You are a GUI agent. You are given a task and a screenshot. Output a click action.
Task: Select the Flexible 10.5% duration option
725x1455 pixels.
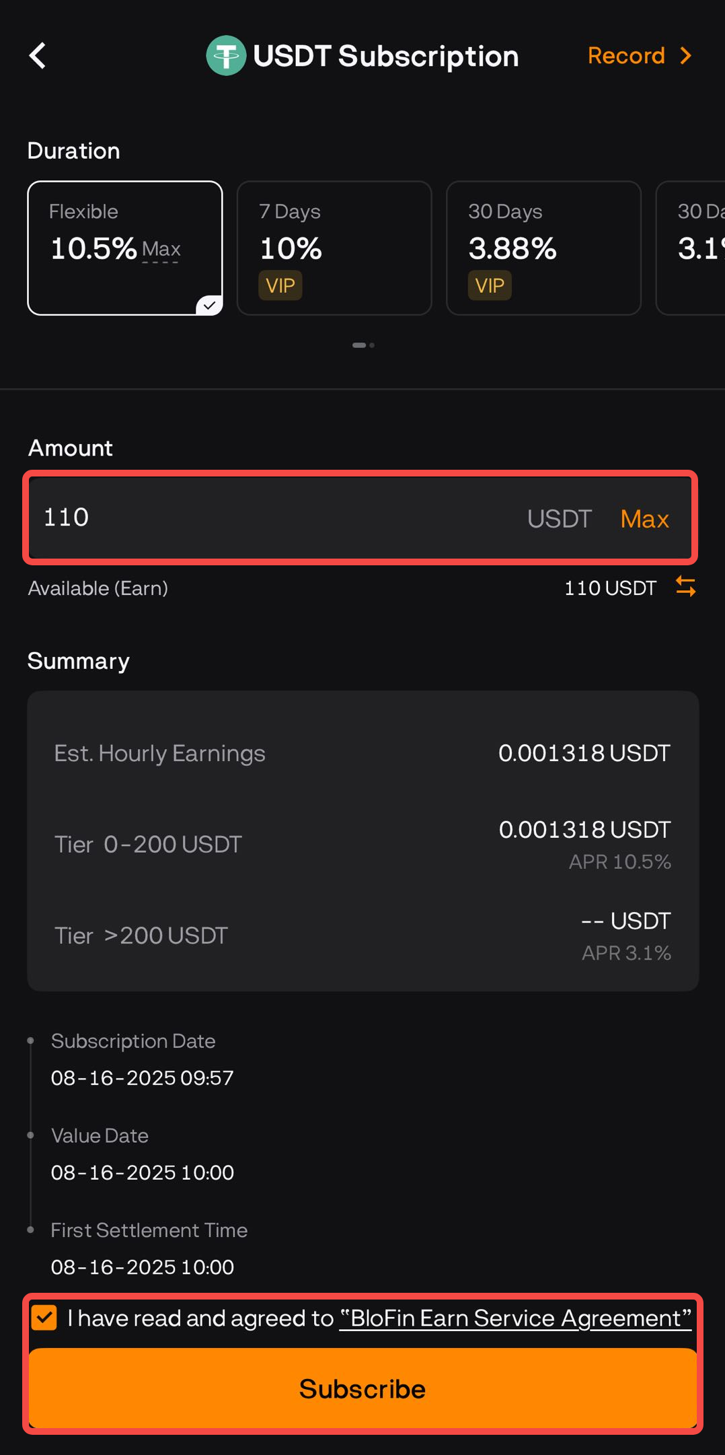pos(125,248)
